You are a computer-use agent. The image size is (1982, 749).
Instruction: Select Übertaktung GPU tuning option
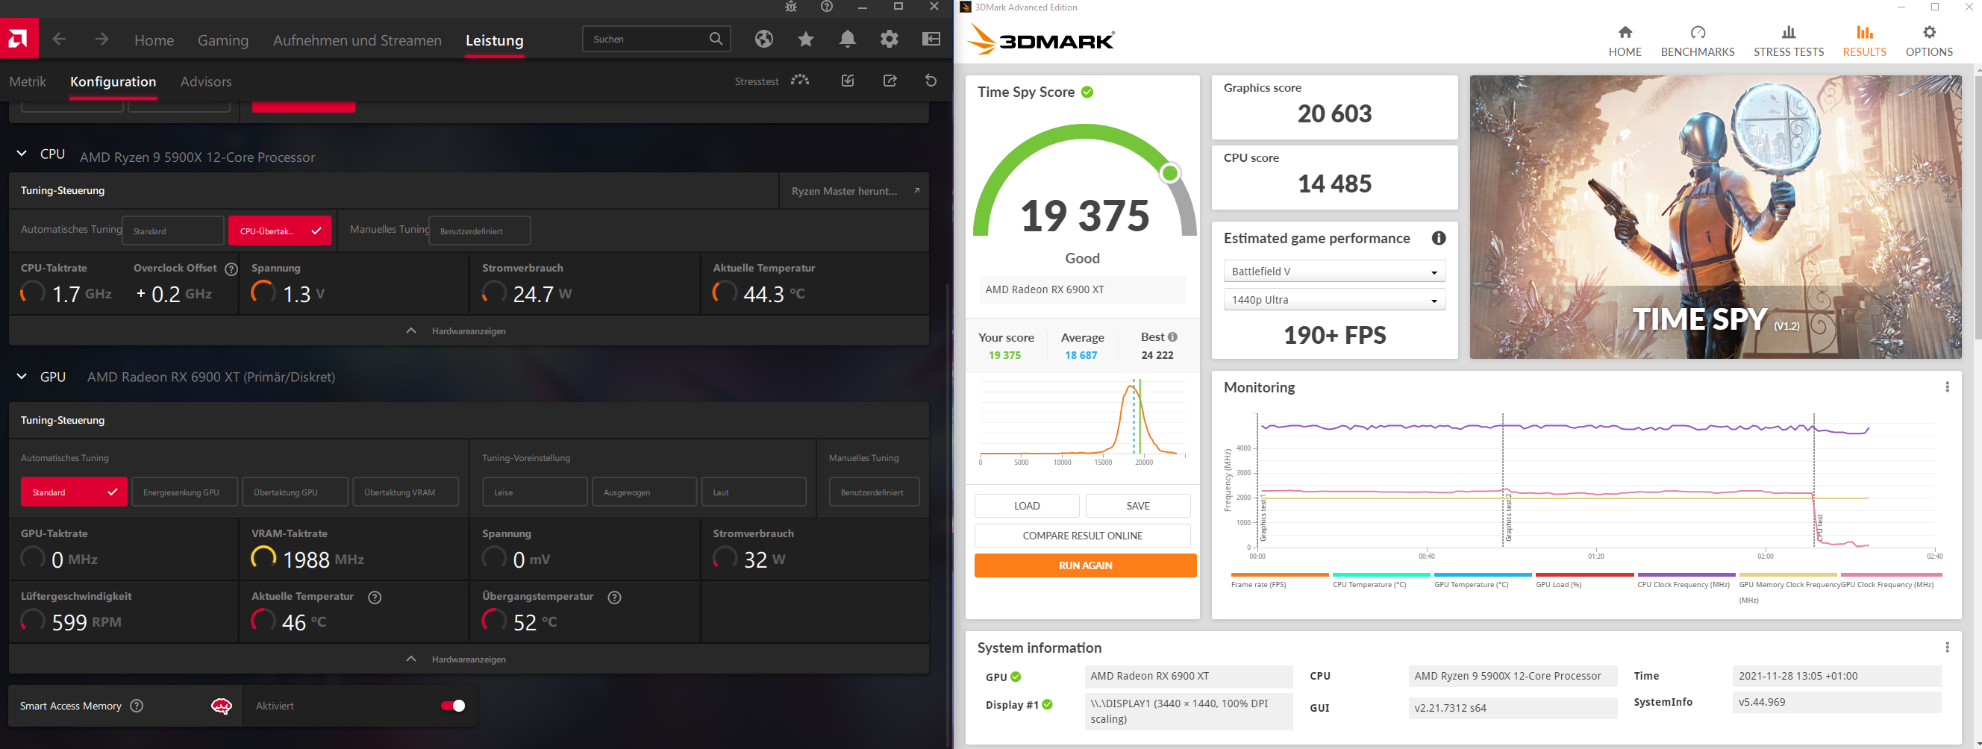[x=296, y=492]
